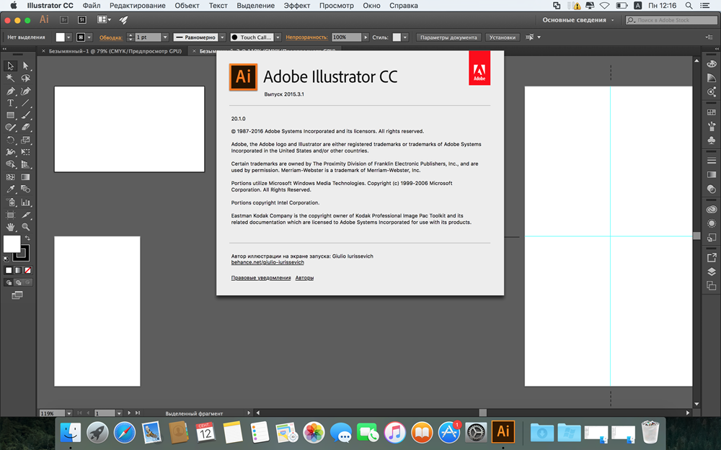The height and width of the screenshot is (450, 721).
Task: Click Параметры документа button
Action: [448, 37]
